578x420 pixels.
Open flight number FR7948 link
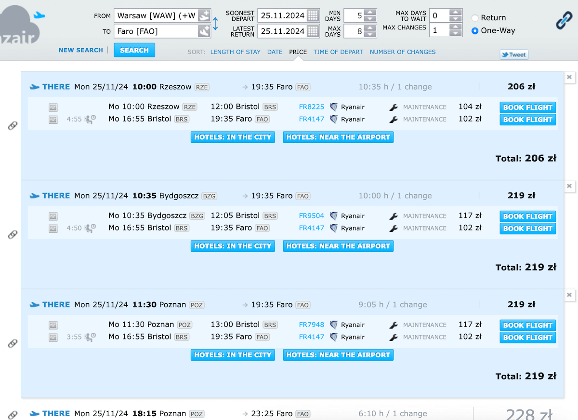coord(311,325)
